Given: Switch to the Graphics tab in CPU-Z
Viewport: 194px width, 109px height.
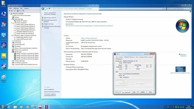Looking at the screenshot, I should tap(141, 57).
